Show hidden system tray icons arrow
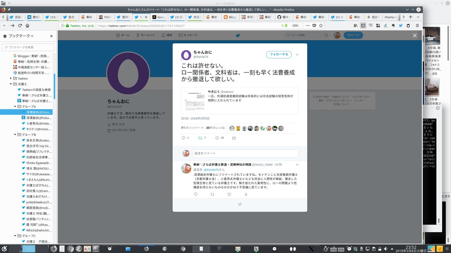The image size is (451, 253). (x=392, y=249)
